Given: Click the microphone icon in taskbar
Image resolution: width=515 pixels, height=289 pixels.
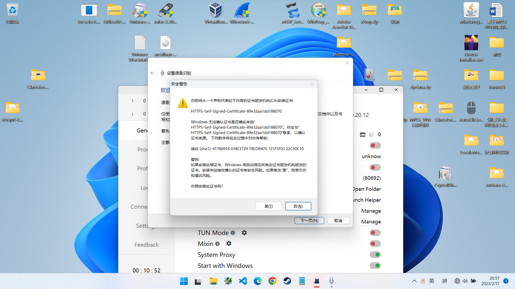Looking at the screenshot, I should tap(332, 281).
